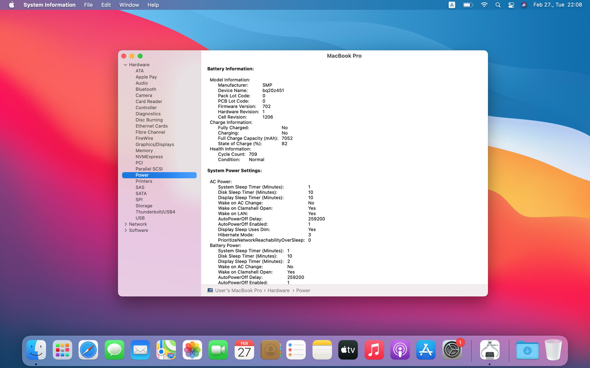This screenshot has height=368, width=590.
Task: Click the battery status icon
Action: pos(468,5)
